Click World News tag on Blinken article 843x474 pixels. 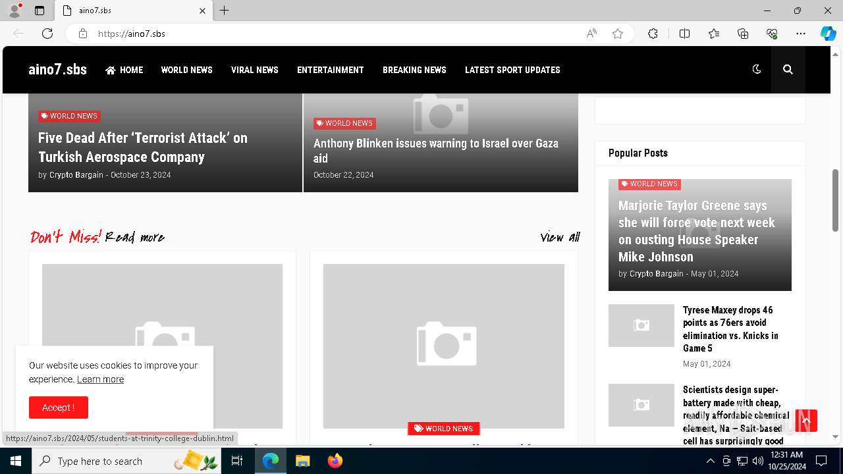pos(344,123)
